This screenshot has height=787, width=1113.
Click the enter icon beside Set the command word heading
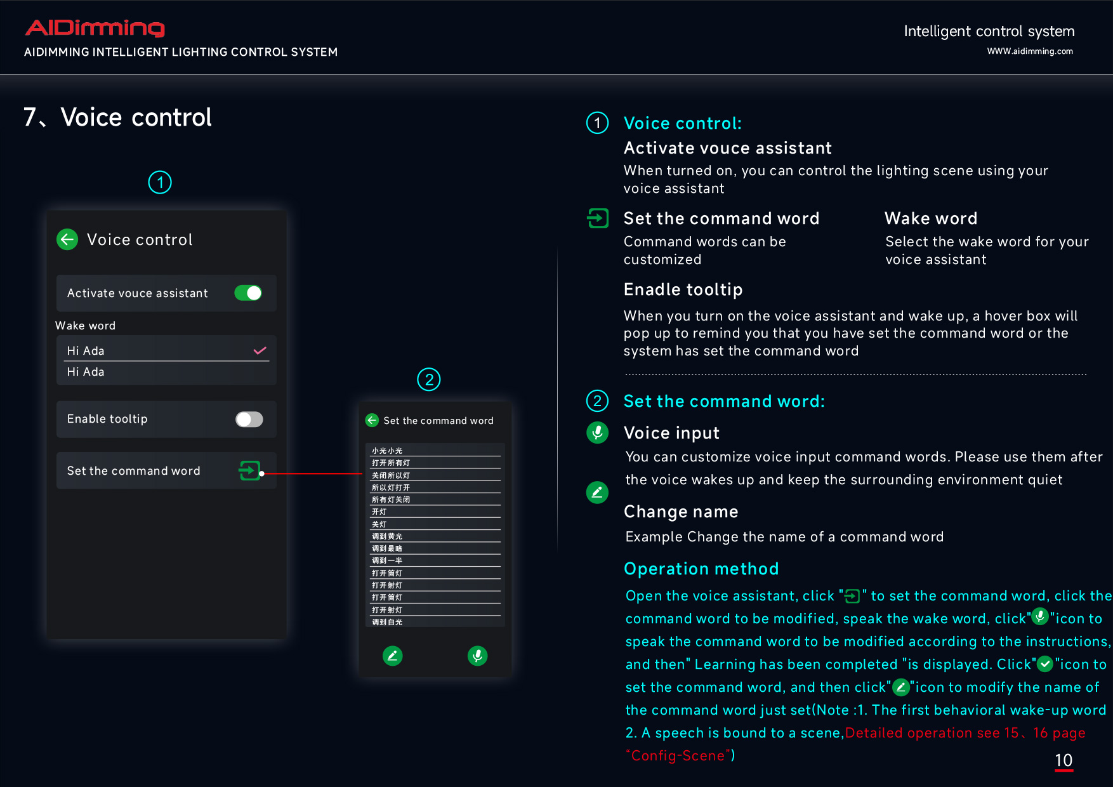coord(598,218)
